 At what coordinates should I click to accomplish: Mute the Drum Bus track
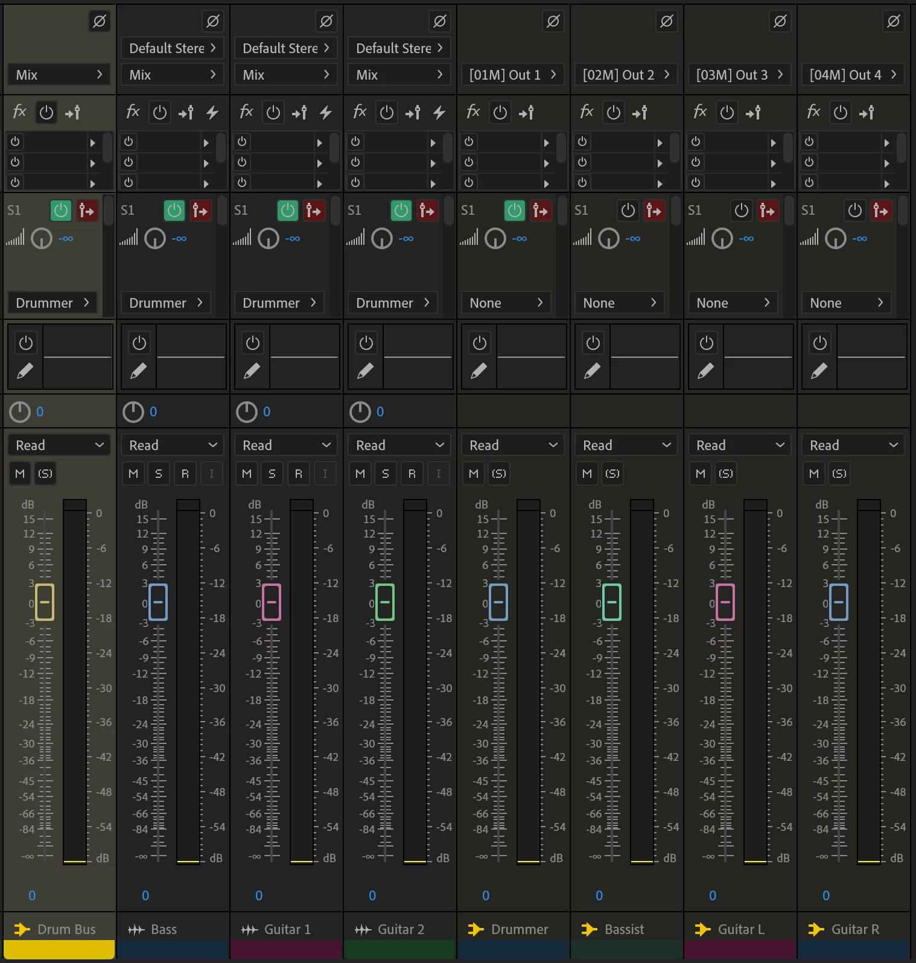[x=20, y=474]
